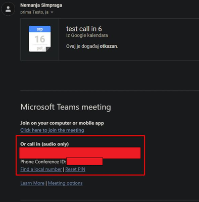Screen dimensions: 199x202
Task: Click the number 16 on calendar icon
Action: [x=40, y=39]
